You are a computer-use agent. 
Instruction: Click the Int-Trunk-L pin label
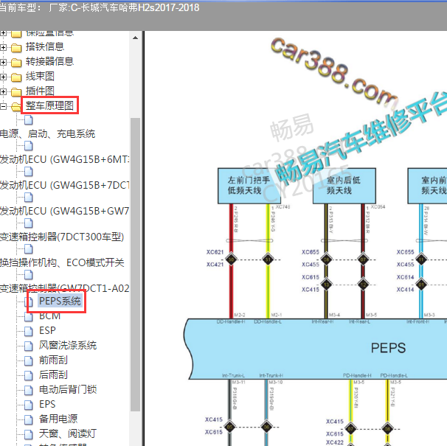(x=233, y=376)
